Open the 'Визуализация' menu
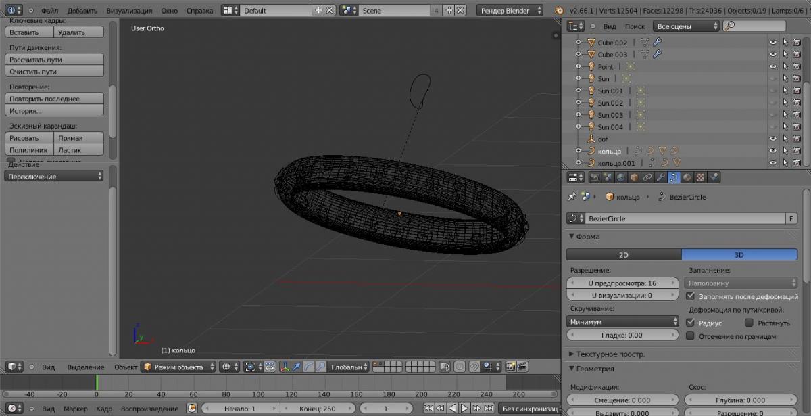The height and width of the screenshot is (416, 811). (x=130, y=11)
